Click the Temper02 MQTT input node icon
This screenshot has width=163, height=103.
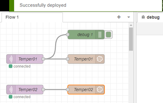point(11,90)
